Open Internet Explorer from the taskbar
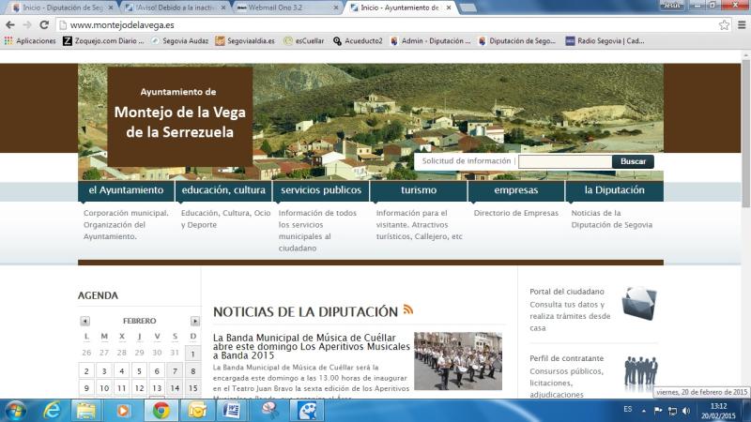Viewport: 751px width, 422px height. [53, 410]
